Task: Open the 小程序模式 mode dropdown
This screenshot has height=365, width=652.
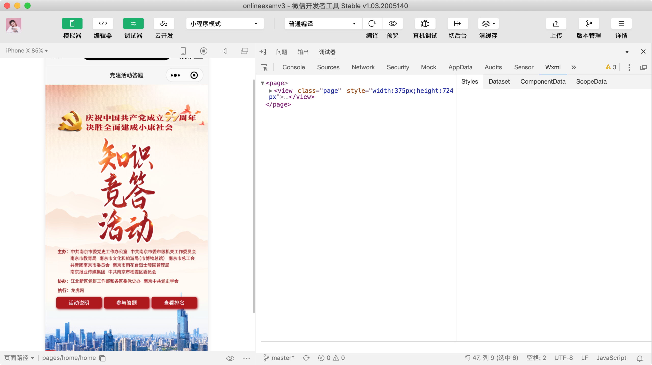Action: click(225, 24)
